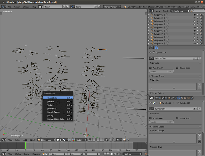Click the Start frame 1 field

pyautogui.click(x=58, y=154)
